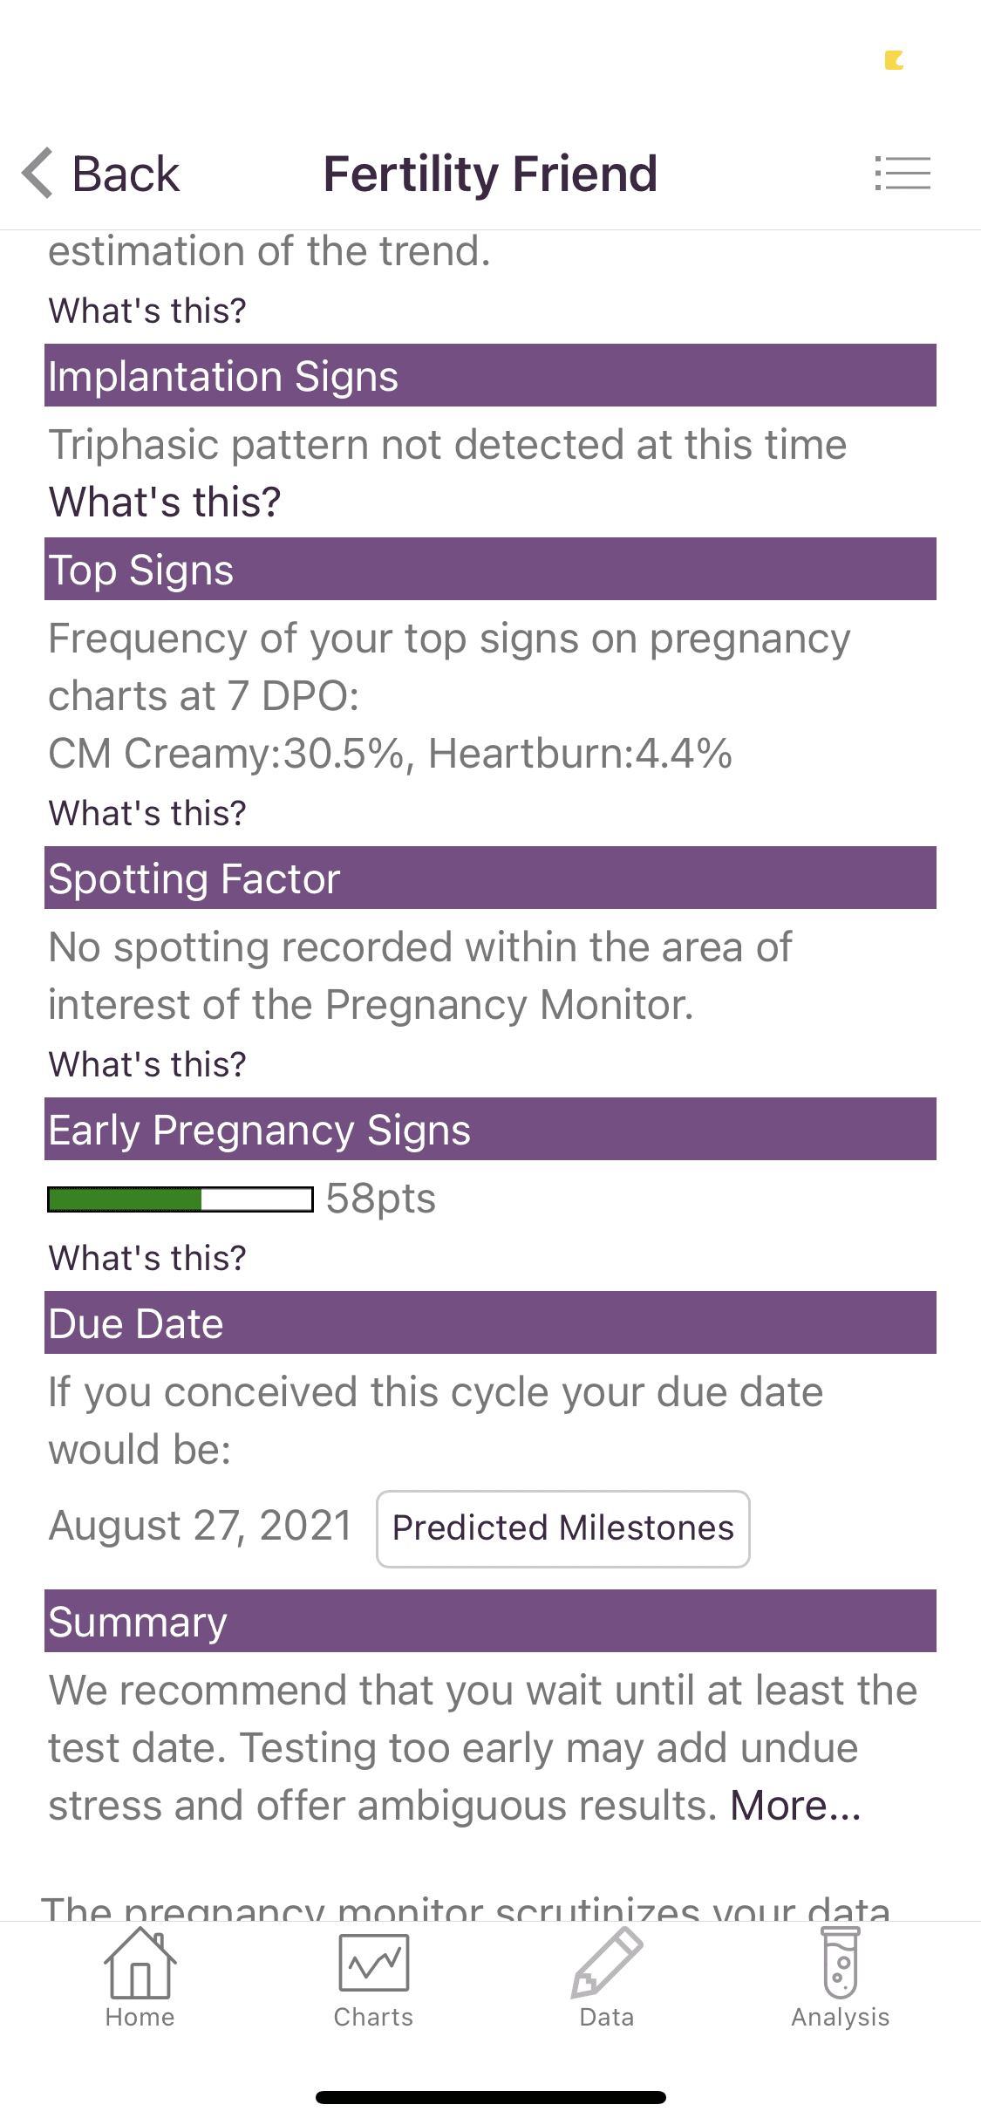Click the Early Pregnancy Signs progress bar
The height and width of the screenshot is (2125, 981).
click(181, 1199)
